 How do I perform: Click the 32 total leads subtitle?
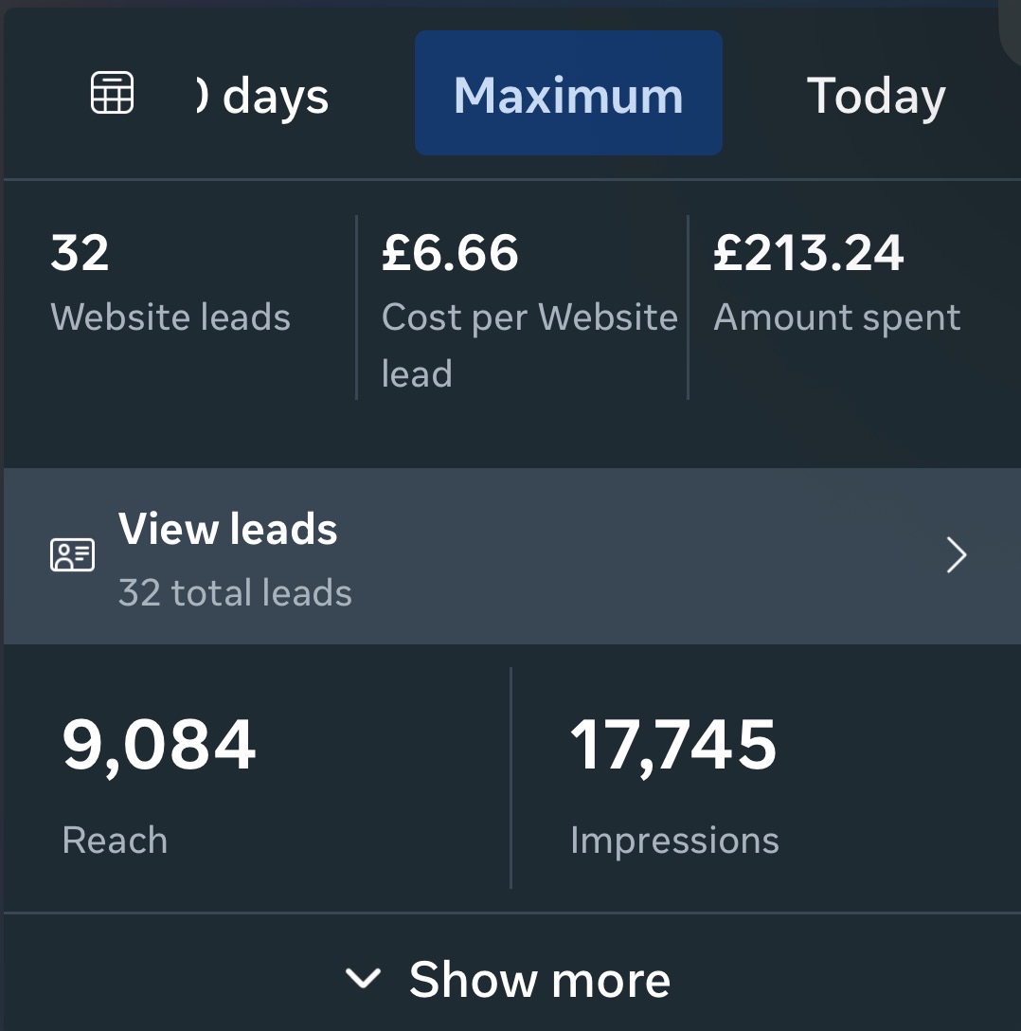coord(235,593)
